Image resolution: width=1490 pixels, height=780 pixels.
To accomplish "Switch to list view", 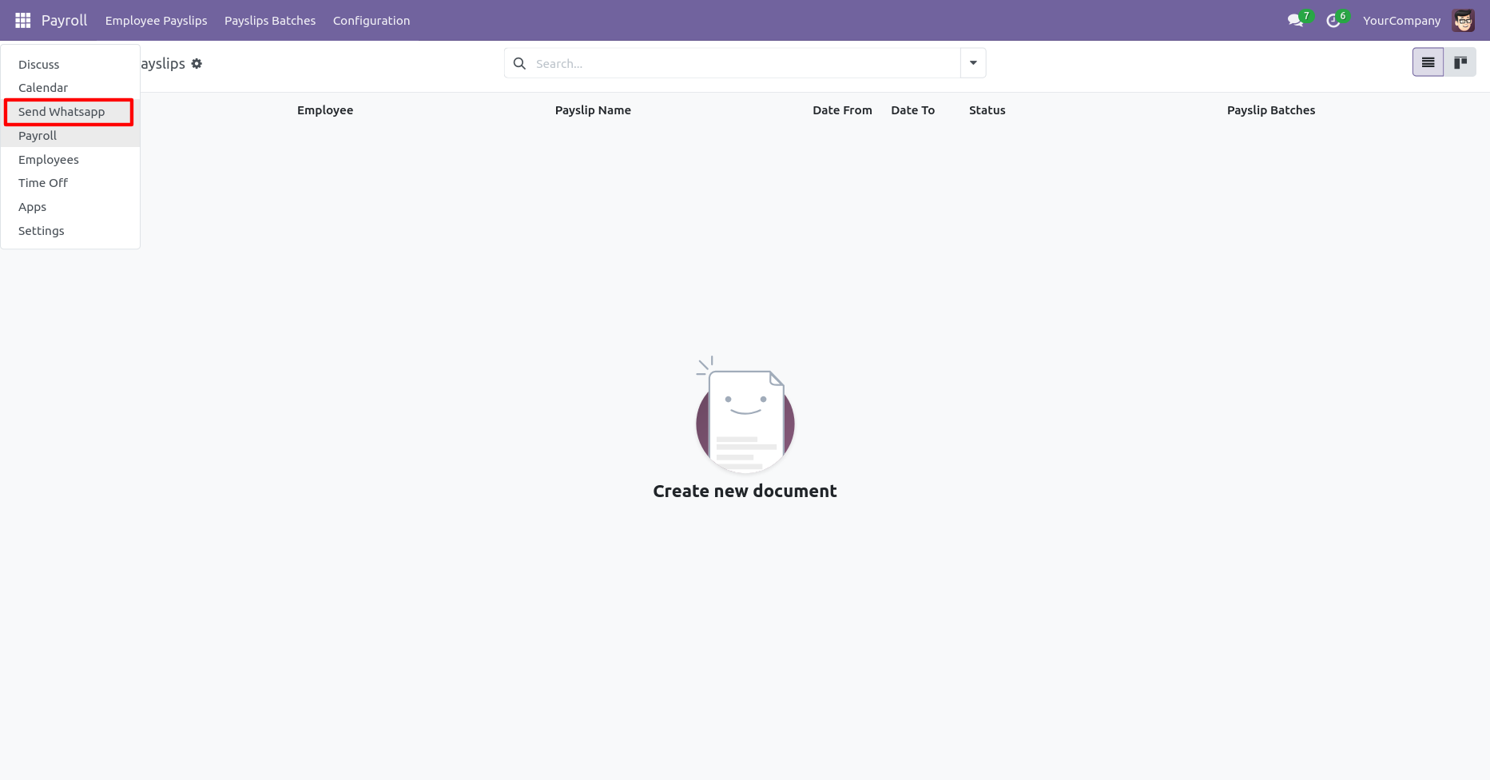I will coord(1428,62).
